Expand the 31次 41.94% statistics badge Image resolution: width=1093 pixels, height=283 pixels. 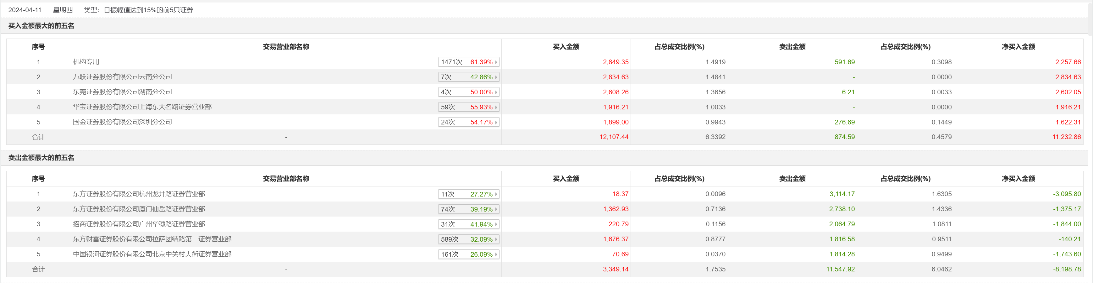(x=468, y=225)
